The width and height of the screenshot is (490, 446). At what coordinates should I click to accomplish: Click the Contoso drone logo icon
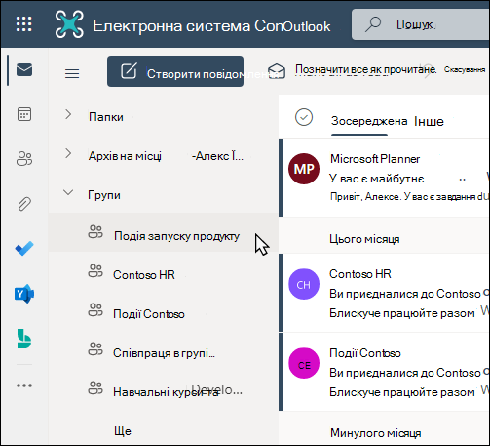[x=69, y=24]
